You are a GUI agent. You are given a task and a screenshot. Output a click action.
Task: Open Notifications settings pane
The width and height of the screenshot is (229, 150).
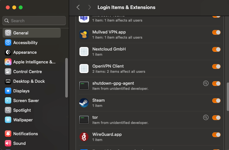pos(32,134)
